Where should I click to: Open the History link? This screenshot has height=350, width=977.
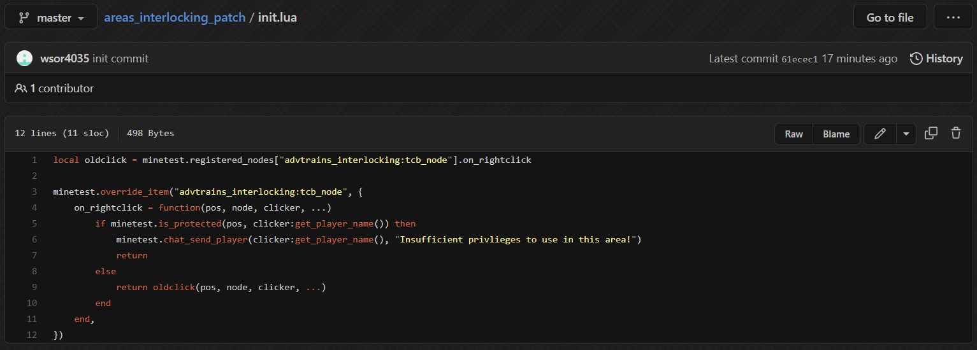tap(944, 59)
